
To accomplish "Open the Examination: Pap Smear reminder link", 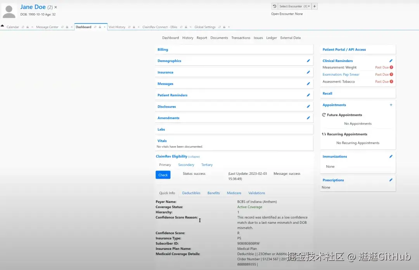I will pyautogui.click(x=341, y=75).
